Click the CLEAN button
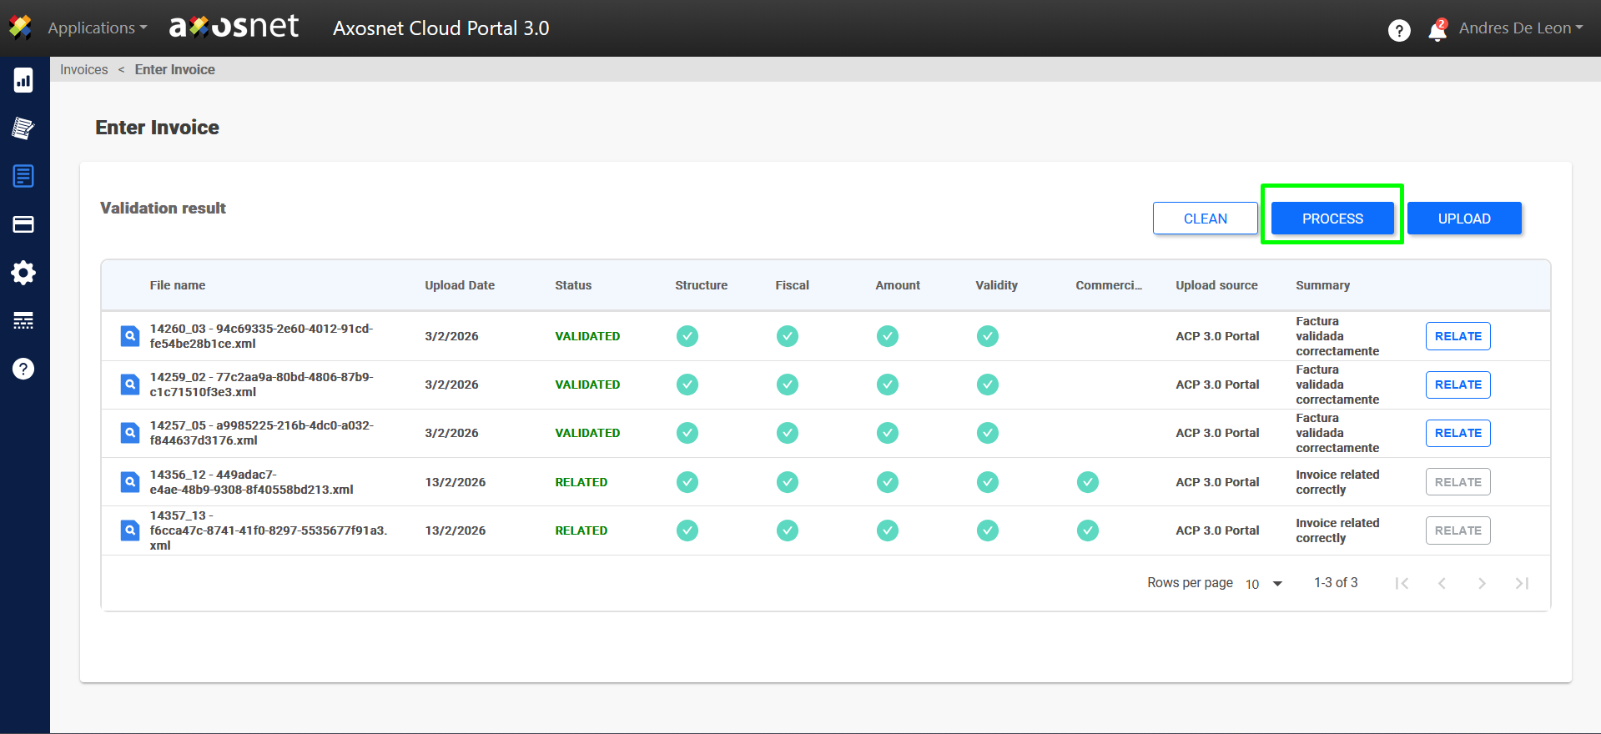 [x=1205, y=219]
